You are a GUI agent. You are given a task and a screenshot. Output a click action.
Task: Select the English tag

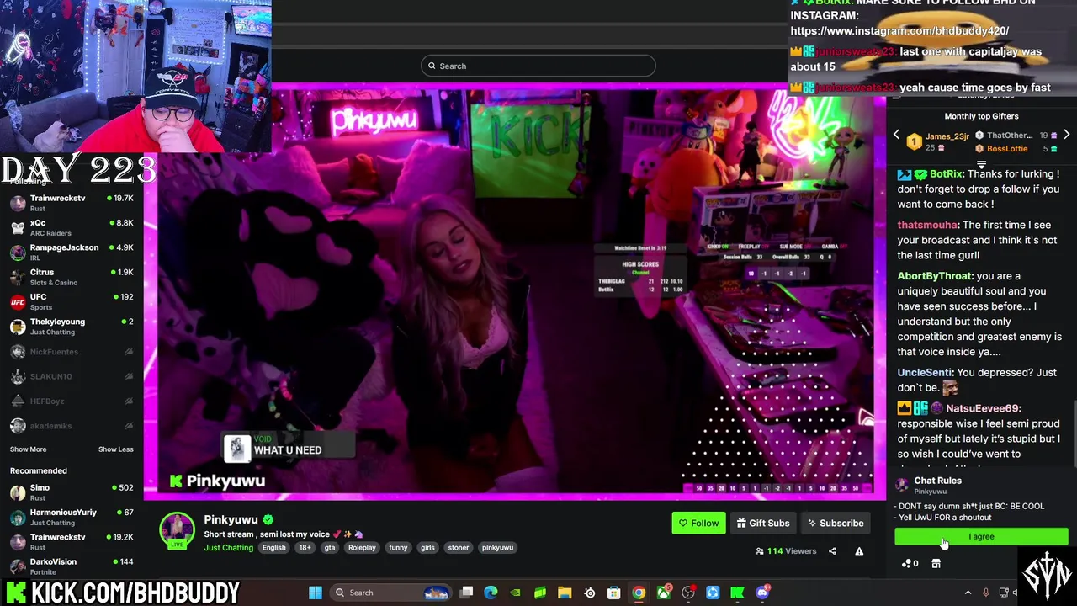pos(273,548)
